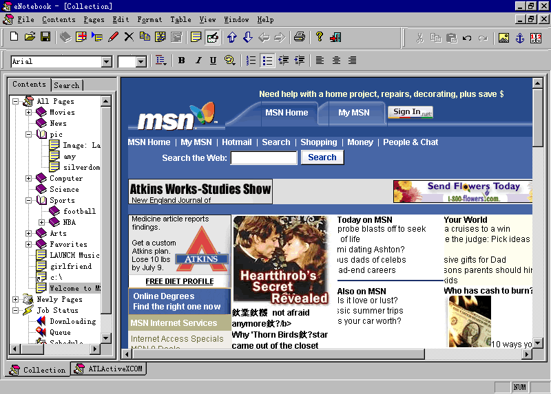Open the Arial font dropdown
Image resolution: width=551 pixels, height=394 pixels.
click(107, 62)
